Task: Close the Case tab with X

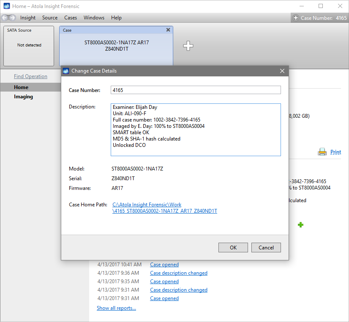Action: [x=168, y=30]
